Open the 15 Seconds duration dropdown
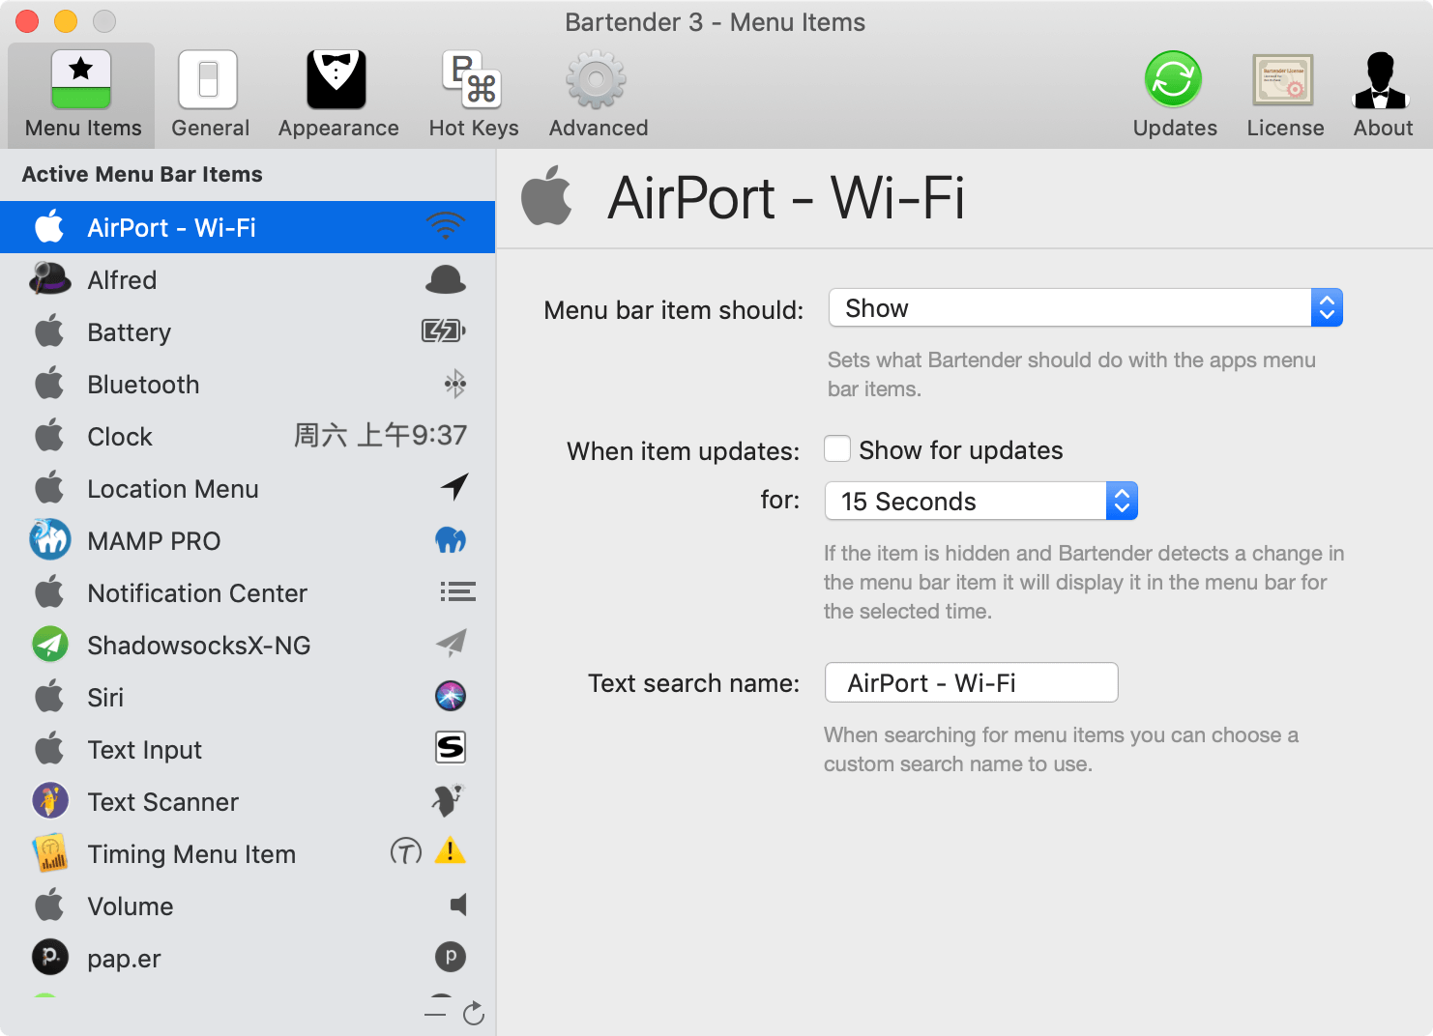The height and width of the screenshot is (1036, 1433). [x=980, y=501]
